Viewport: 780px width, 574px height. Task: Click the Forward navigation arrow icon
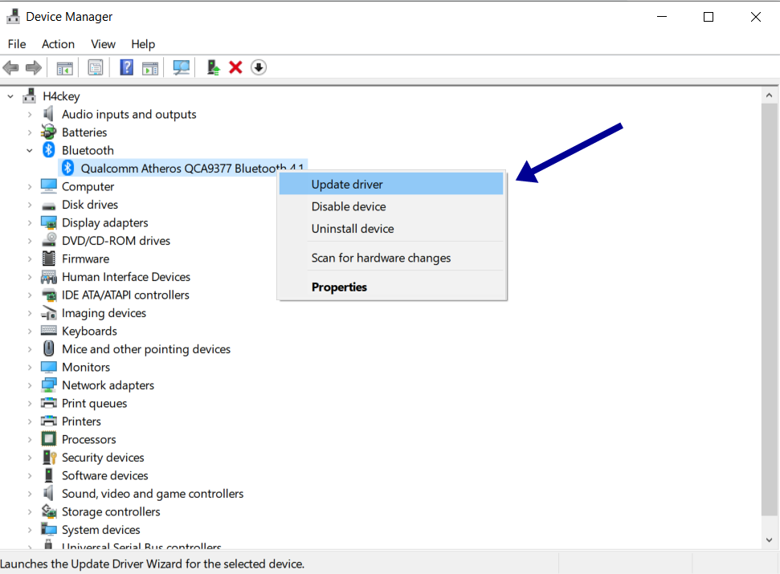(32, 67)
